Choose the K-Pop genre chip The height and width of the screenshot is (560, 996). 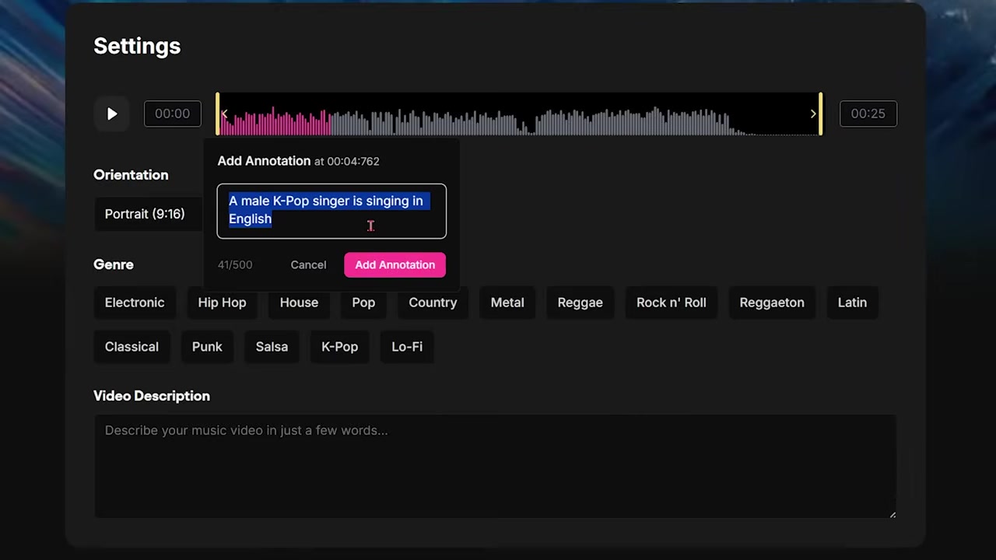[x=339, y=347]
